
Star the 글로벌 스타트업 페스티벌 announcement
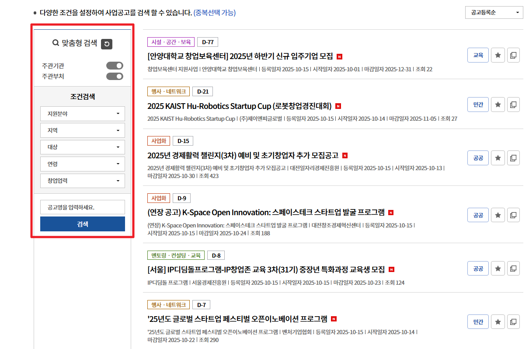point(498,321)
